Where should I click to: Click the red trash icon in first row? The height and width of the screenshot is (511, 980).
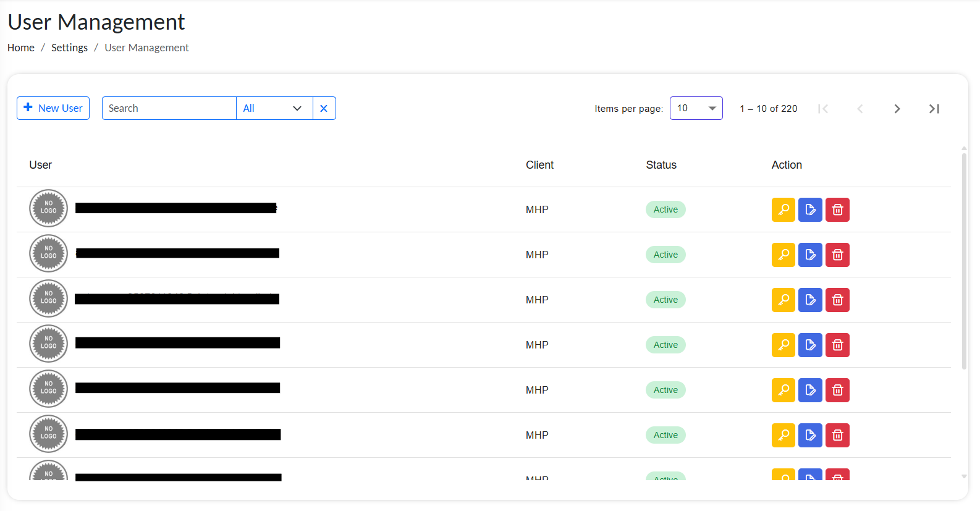pyautogui.click(x=837, y=209)
